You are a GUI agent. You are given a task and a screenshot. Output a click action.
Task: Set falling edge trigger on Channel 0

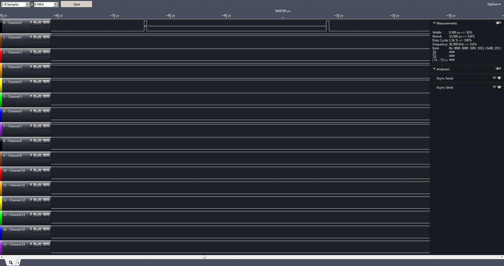coord(42,23)
